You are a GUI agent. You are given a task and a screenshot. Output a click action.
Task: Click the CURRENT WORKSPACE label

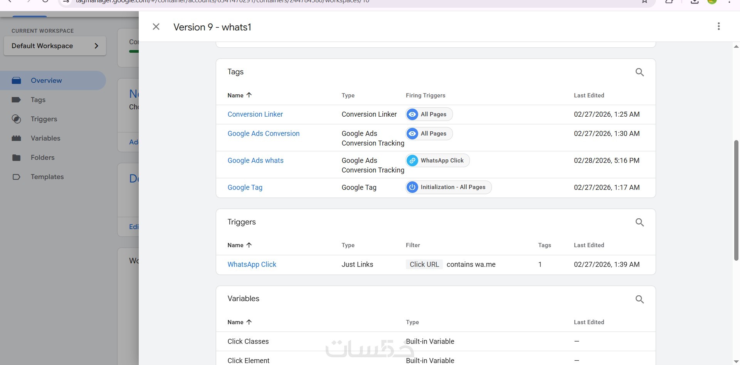pyautogui.click(x=42, y=31)
